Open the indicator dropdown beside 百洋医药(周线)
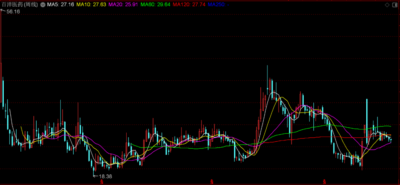This screenshot has width=400, height=185. coord(43,4)
